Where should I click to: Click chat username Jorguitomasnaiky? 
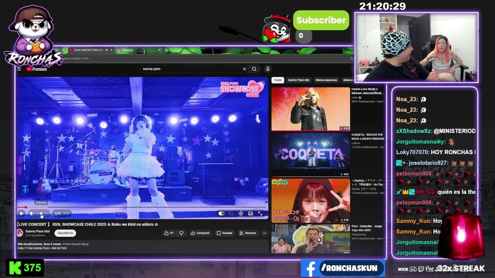421,142
